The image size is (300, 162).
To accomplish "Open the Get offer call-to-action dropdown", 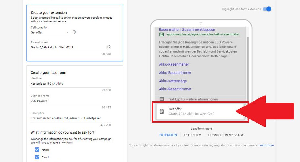I will coord(50,32).
